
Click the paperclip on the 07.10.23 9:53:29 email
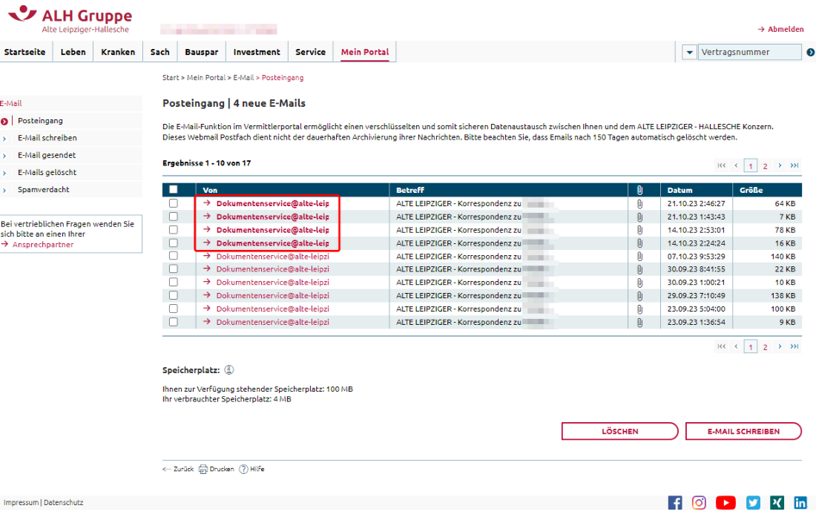click(639, 256)
